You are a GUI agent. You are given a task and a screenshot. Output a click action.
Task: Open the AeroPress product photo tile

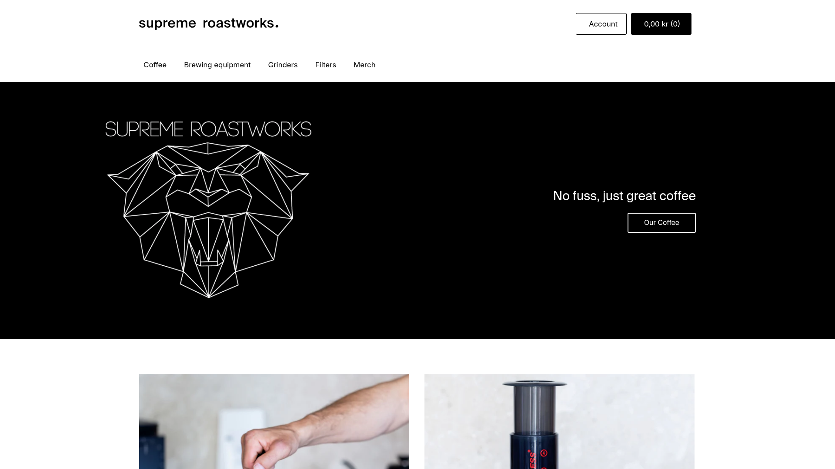[x=559, y=421]
